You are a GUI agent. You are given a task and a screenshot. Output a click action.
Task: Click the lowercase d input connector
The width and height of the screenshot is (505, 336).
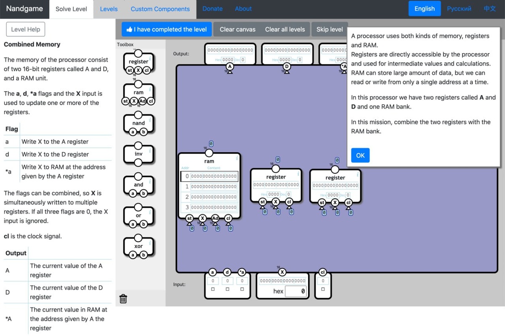click(x=227, y=272)
